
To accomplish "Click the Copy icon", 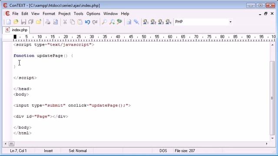I will pyautogui.click(x=73, y=22).
